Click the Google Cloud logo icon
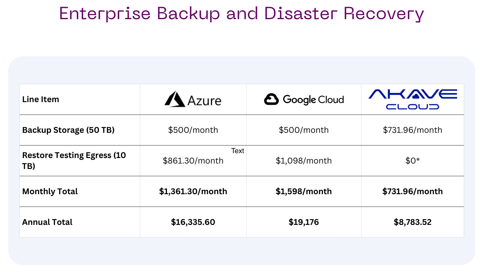Image resolution: width=483 pixels, height=272 pixels. pos(271,99)
